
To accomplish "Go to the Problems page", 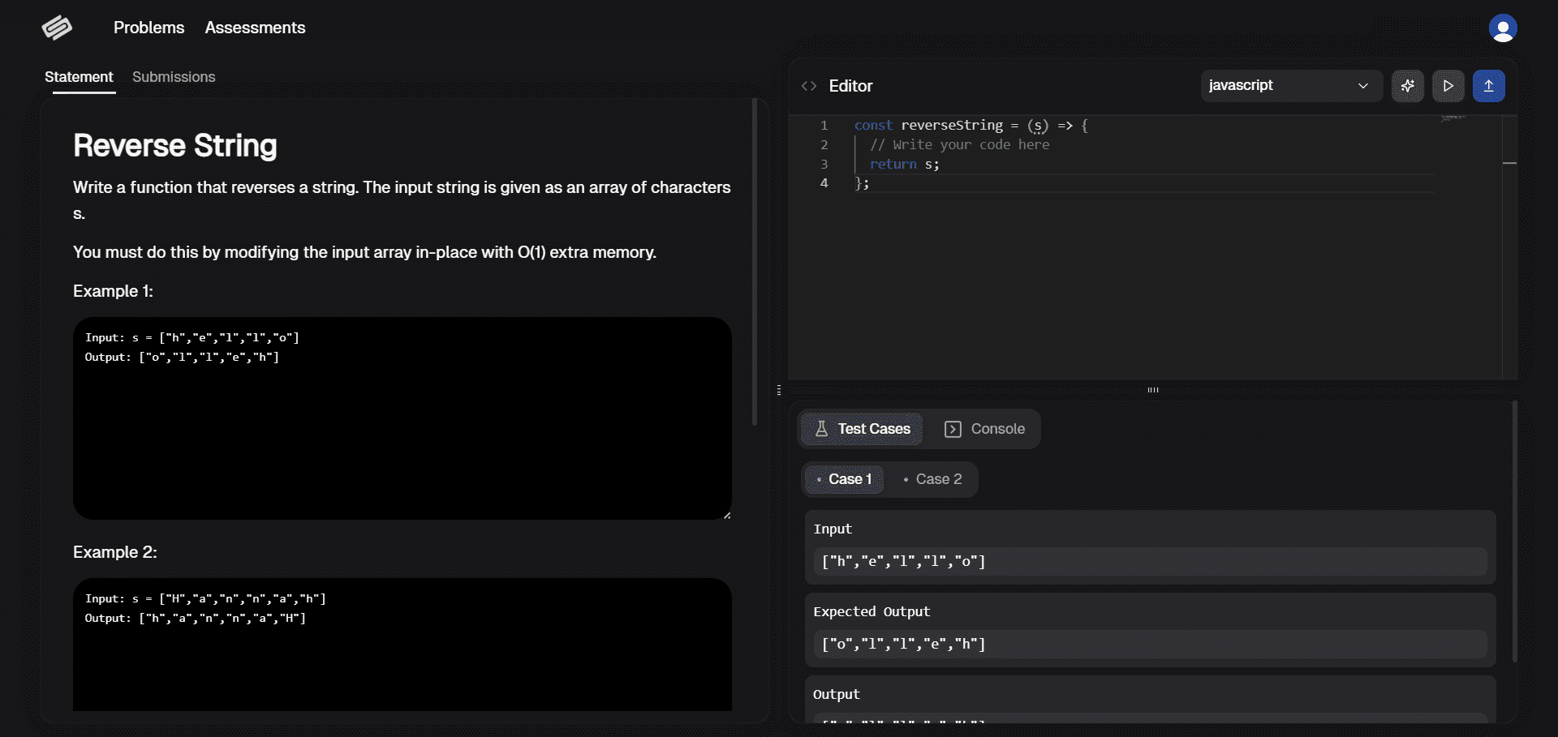I will pyautogui.click(x=148, y=28).
